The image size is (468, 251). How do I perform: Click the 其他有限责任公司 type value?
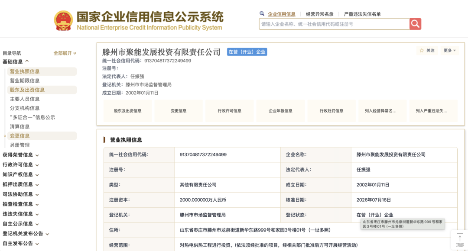tap(198, 185)
